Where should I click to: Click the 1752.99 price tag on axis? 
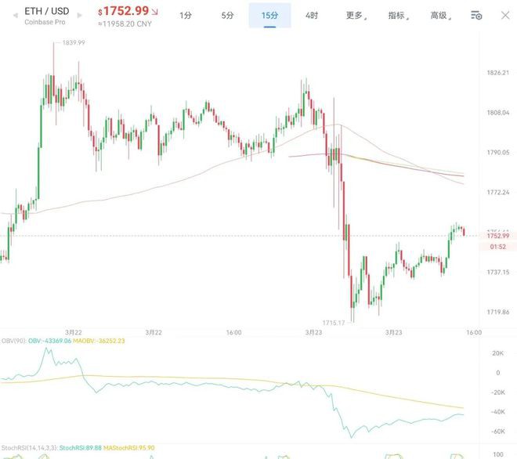(x=497, y=236)
